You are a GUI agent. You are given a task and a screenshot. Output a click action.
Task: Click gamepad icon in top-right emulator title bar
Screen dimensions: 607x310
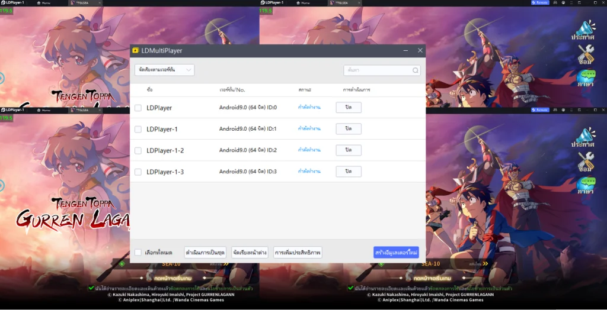555,2
